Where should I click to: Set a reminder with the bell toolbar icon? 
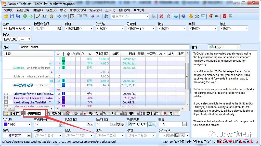pos(51,16)
